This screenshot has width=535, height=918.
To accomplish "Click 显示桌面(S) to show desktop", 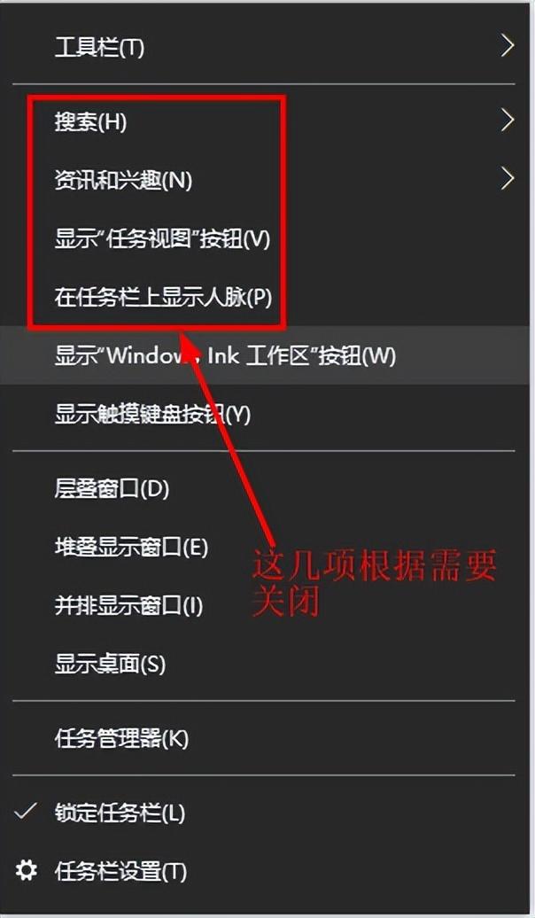I will (267, 664).
